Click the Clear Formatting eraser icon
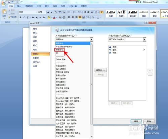Screen dimensions: 168x139 pyautogui.click(x=55, y=12)
